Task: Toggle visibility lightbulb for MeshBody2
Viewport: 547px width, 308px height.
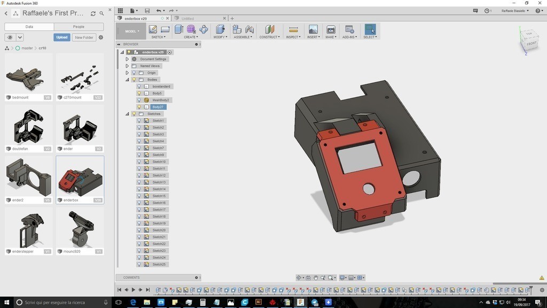Action: (x=139, y=100)
